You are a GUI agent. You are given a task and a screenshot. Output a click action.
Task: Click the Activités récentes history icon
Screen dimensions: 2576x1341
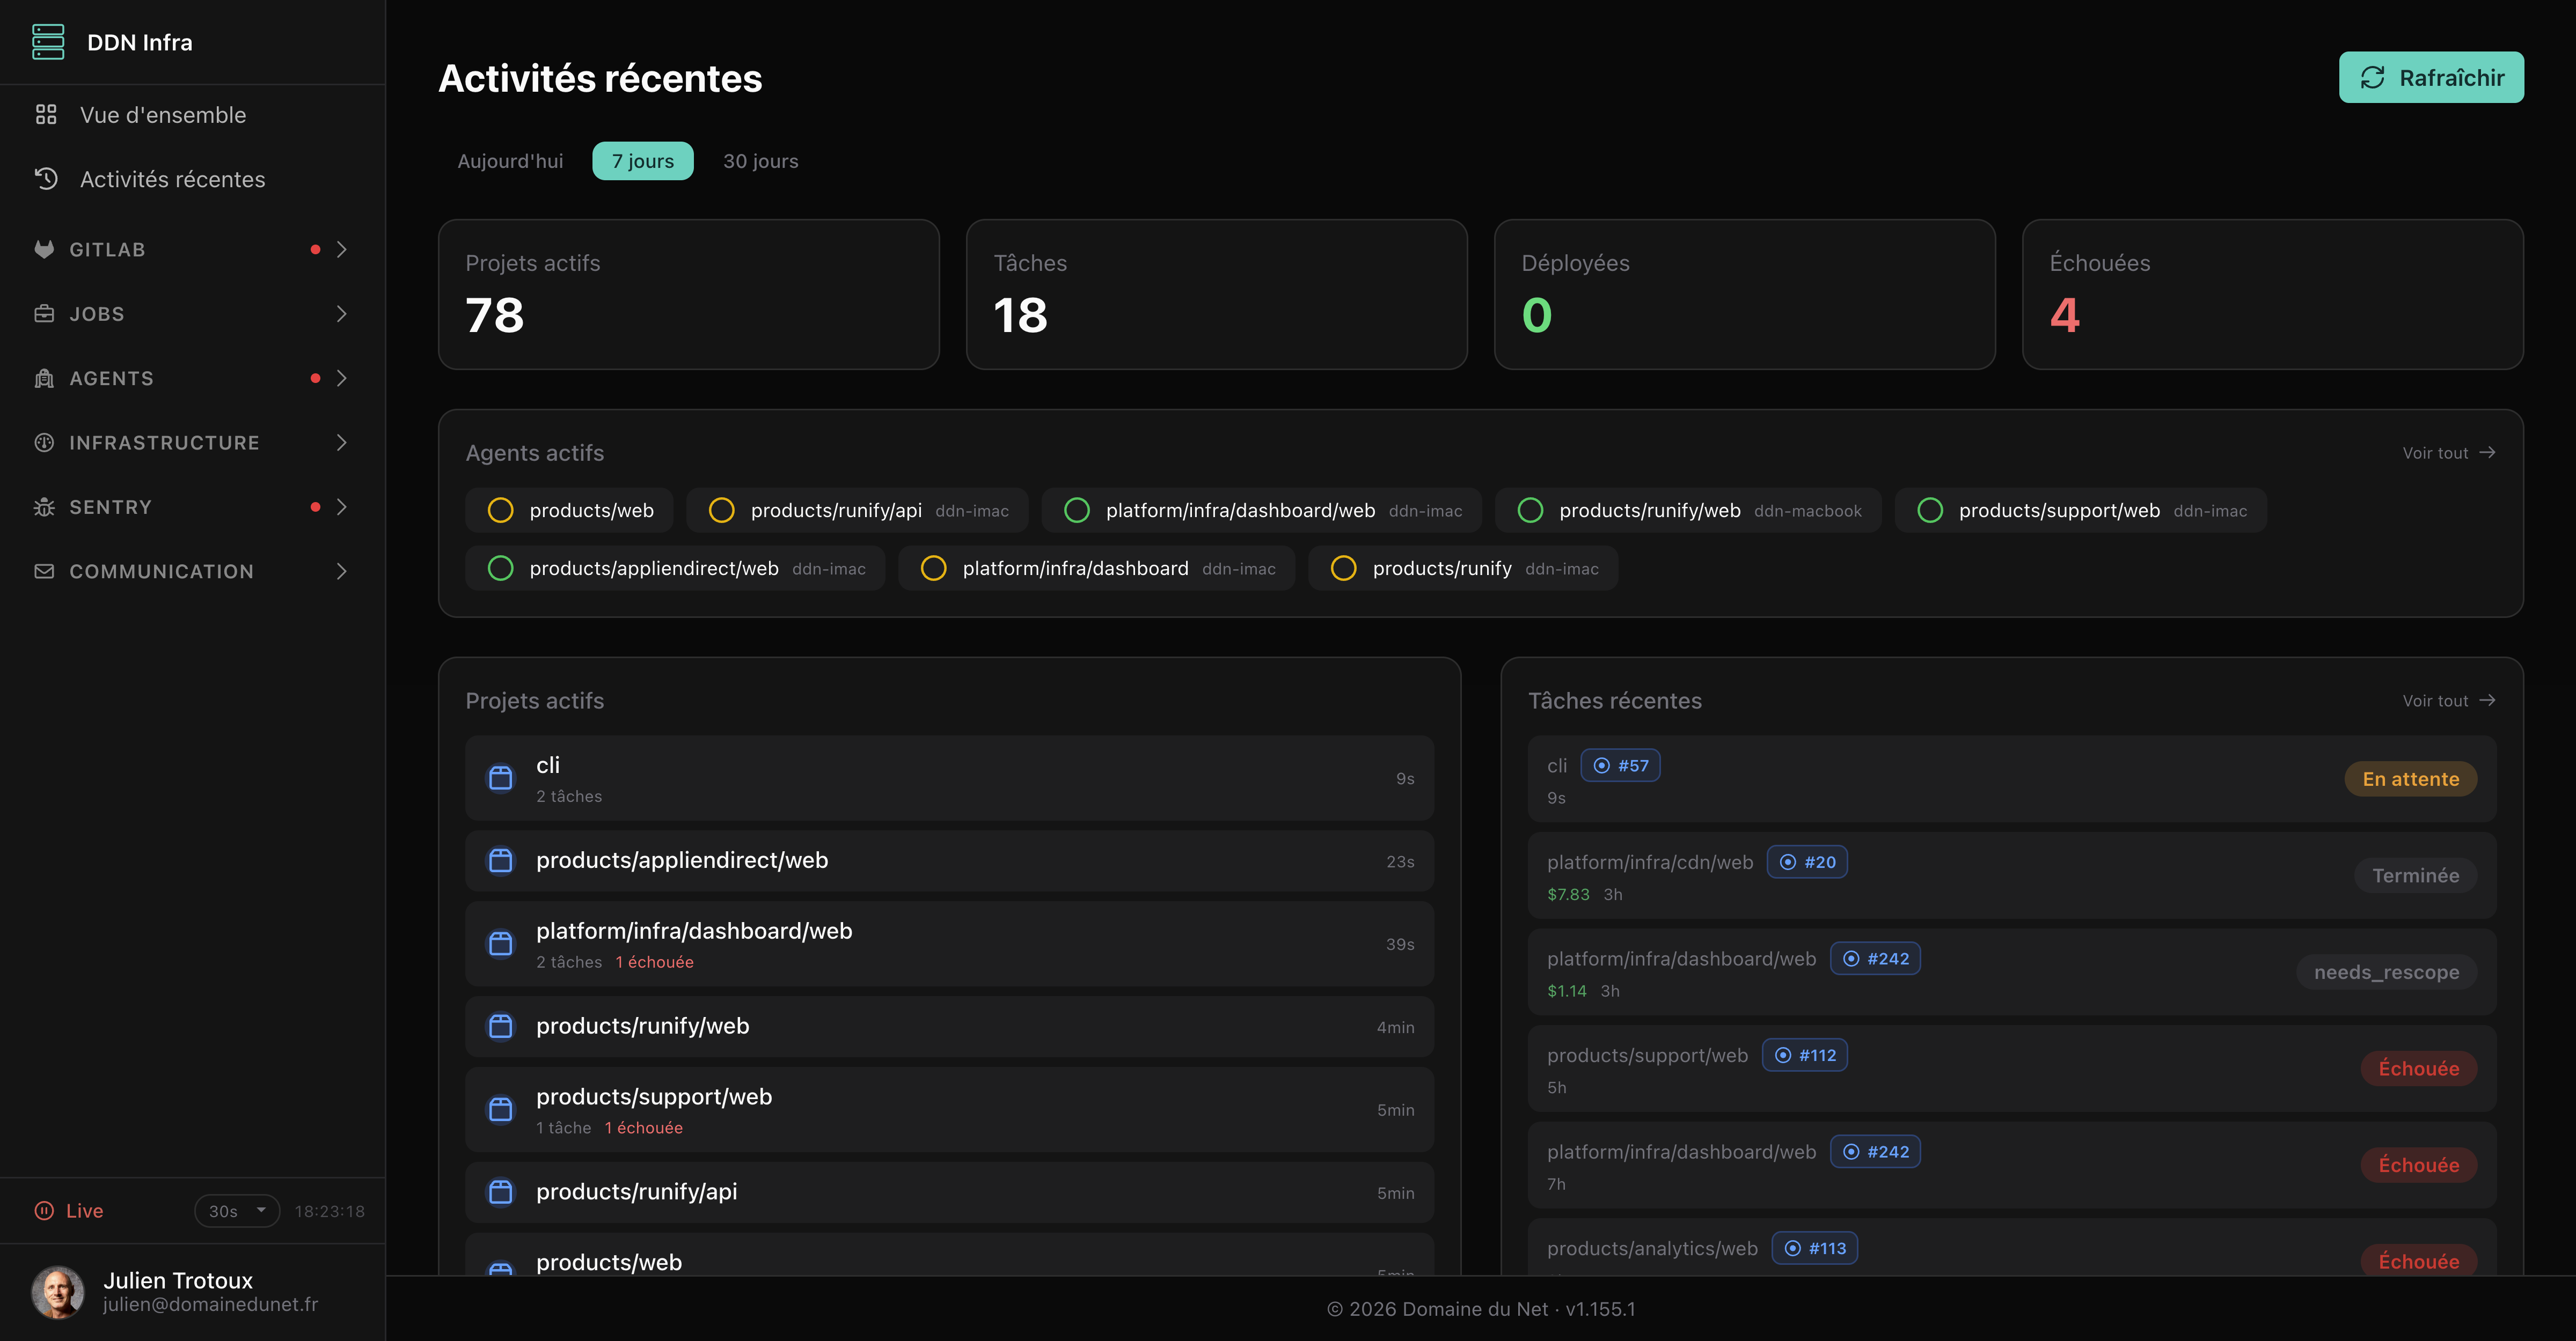click(46, 179)
